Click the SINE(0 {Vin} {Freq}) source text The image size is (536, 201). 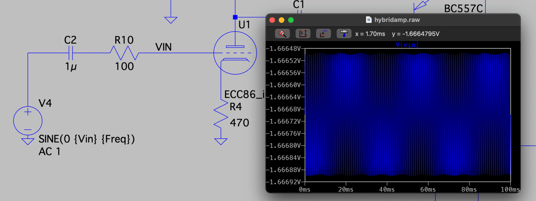pos(87,139)
